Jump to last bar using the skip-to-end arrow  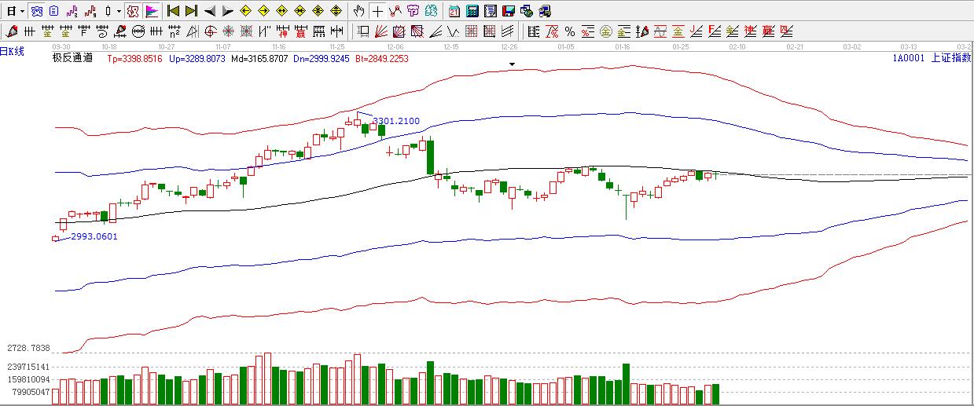point(191,11)
